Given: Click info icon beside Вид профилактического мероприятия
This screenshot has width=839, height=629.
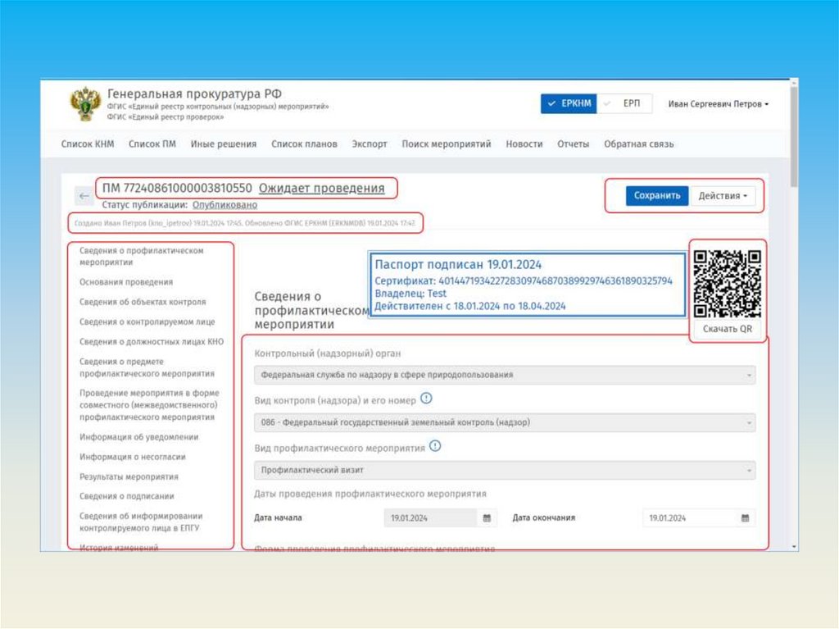Looking at the screenshot, I should click(x=435, y=447).
